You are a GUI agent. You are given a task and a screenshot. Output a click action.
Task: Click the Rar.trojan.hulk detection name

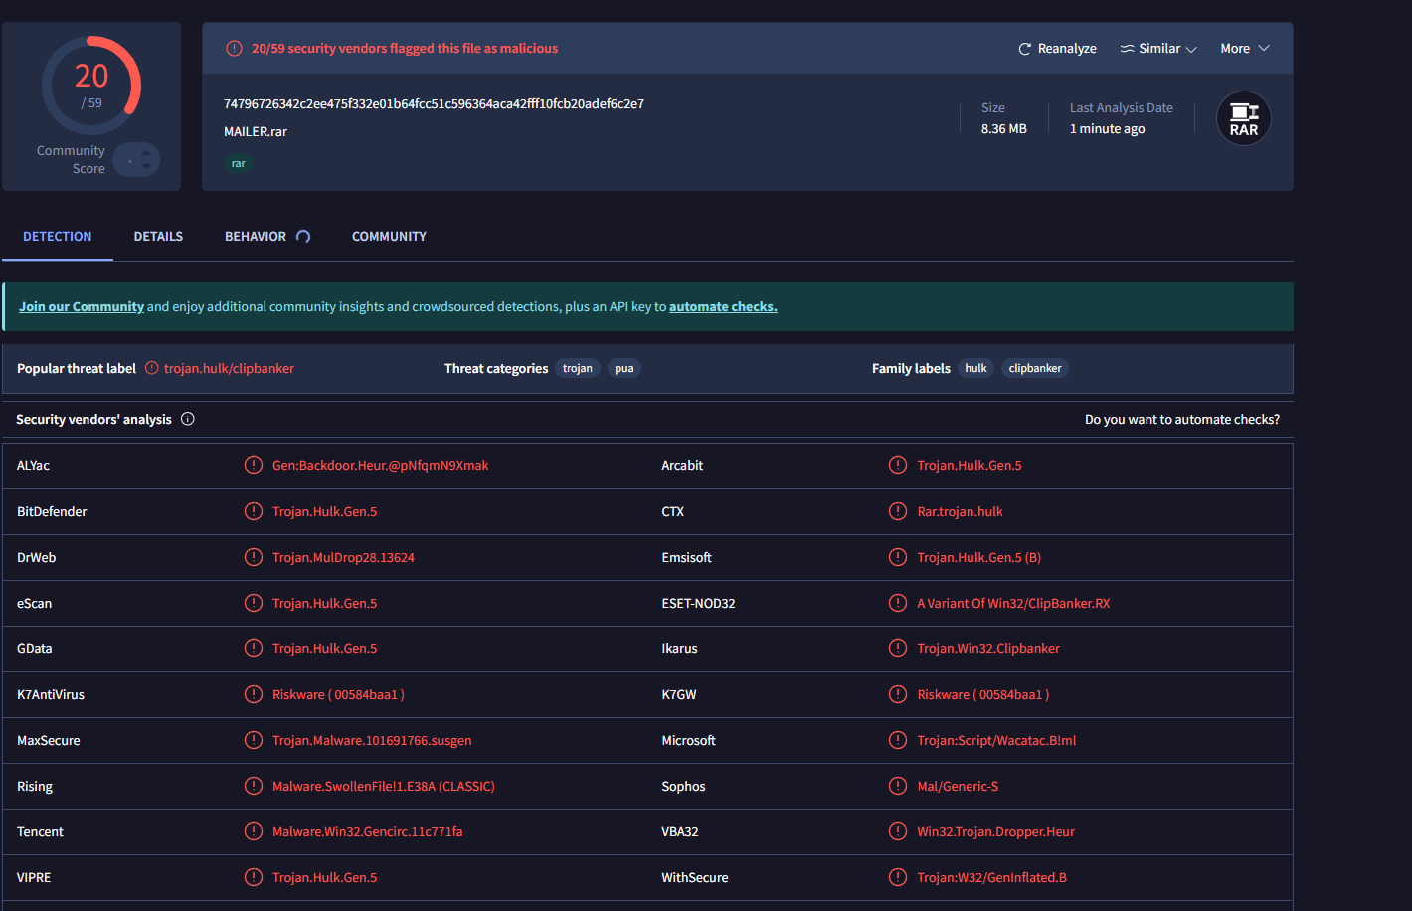tap(960, 511)
